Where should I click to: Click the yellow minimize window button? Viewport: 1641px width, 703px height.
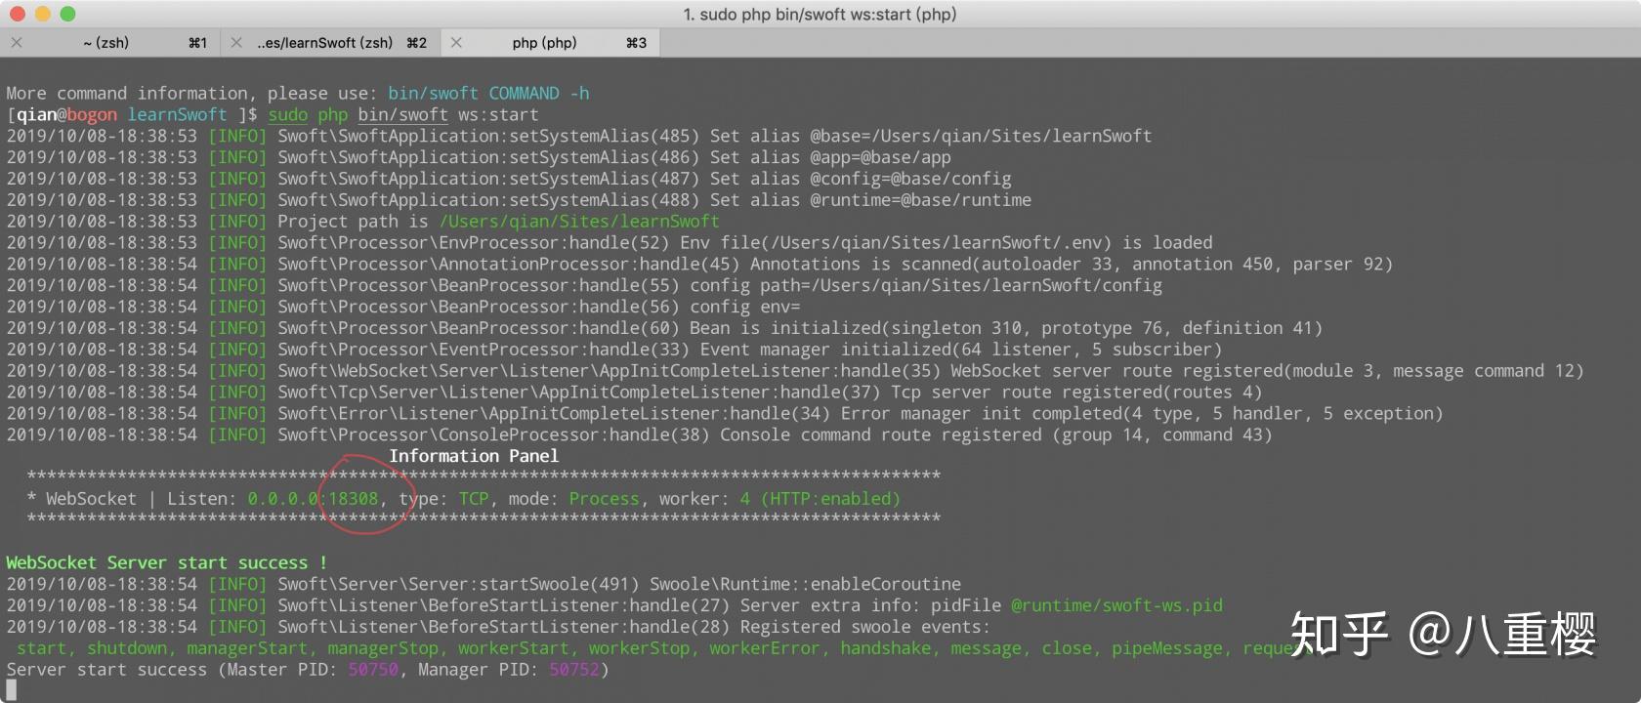tap(42, 14)
